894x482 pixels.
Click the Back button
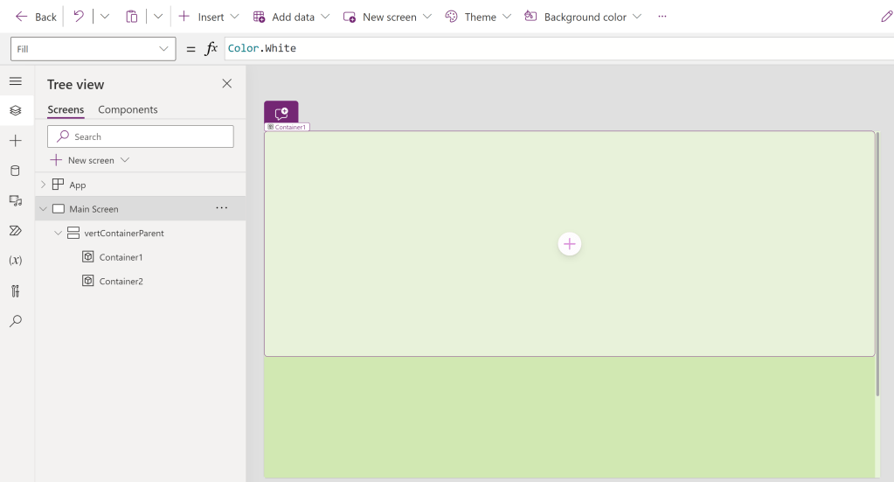[36, 17]
